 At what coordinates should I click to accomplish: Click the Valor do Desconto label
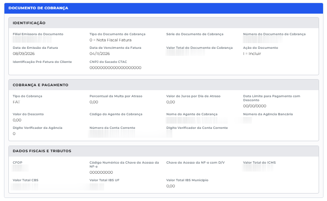coord(28,114)
